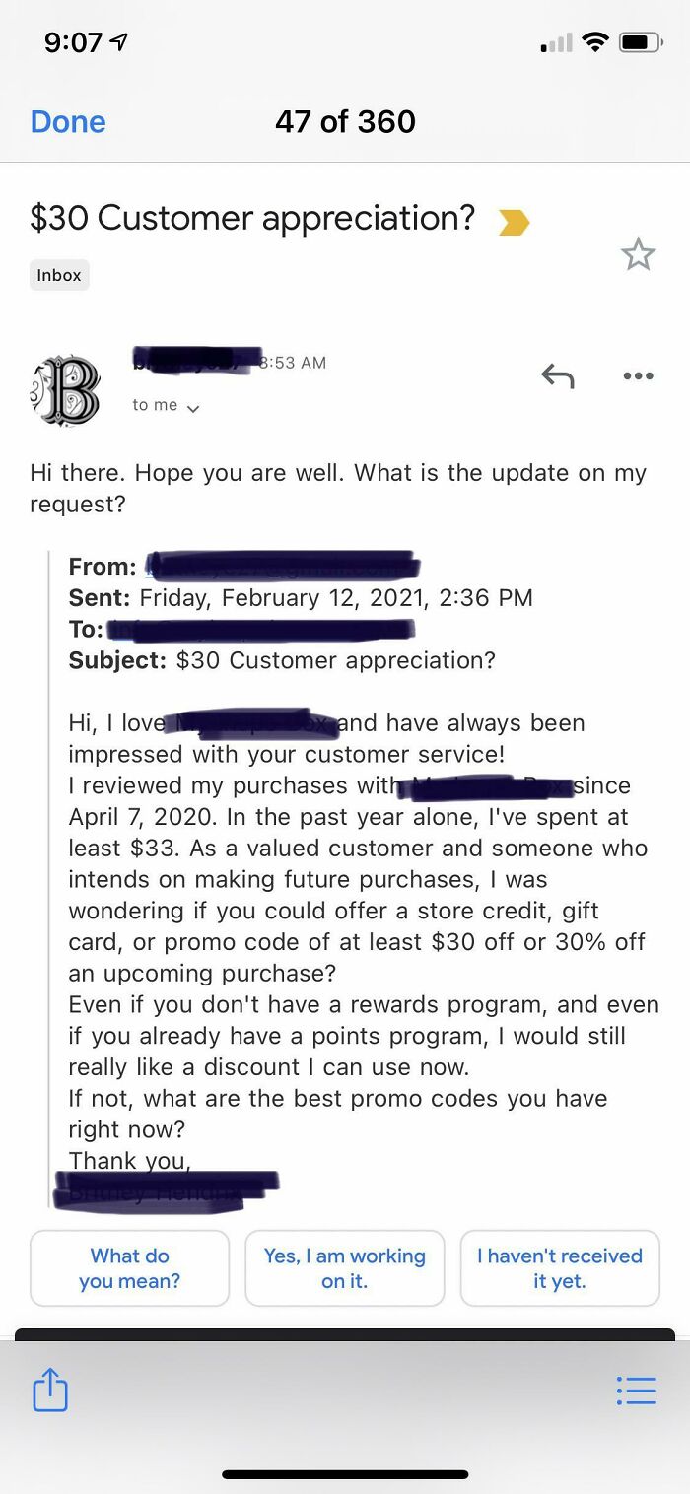This screenshot has height=1494, width=690.
Task: Tap the '$30 Customer appreciation?' subject line
Action: pos(251,218)
